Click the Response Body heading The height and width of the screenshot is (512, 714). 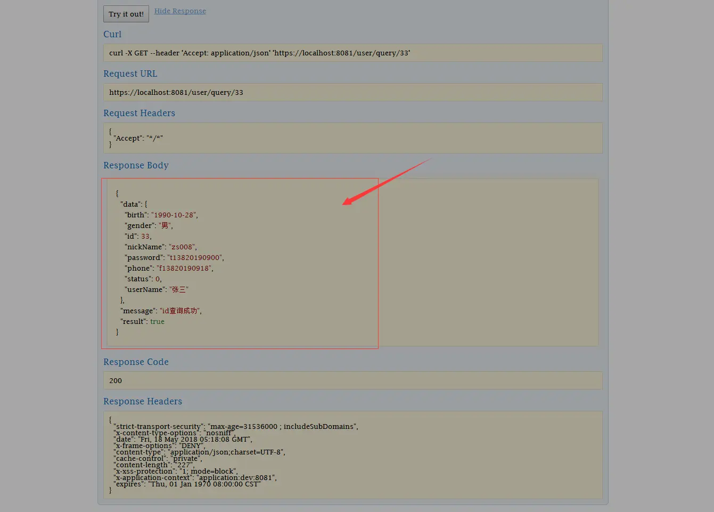click(x=136, y=165)
